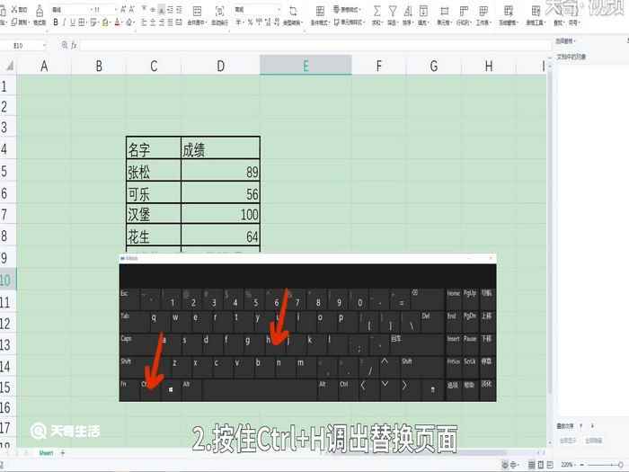Screen dimensions: 629x472
Task: Click the cell containing 张松
Action: (x=154, y=171)
